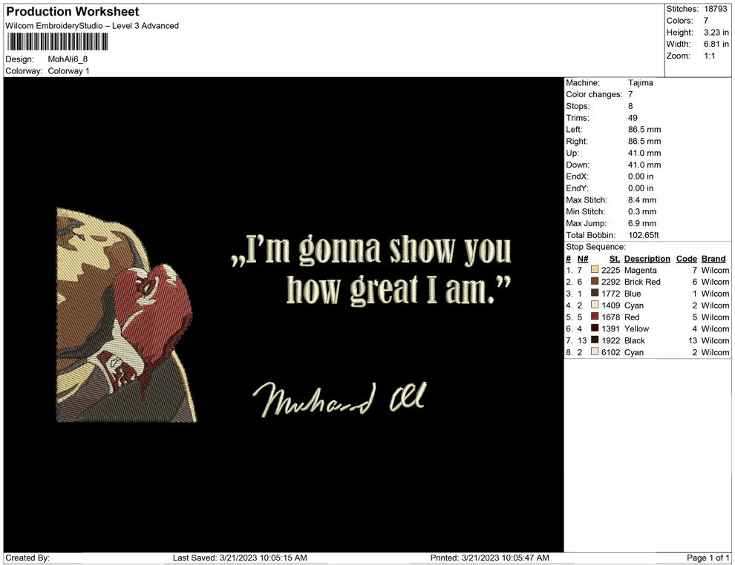This screenshot has height=565, width=735.
Task: Click the 'Stop Sequence:' label
Action: click(x=595, y=247)
